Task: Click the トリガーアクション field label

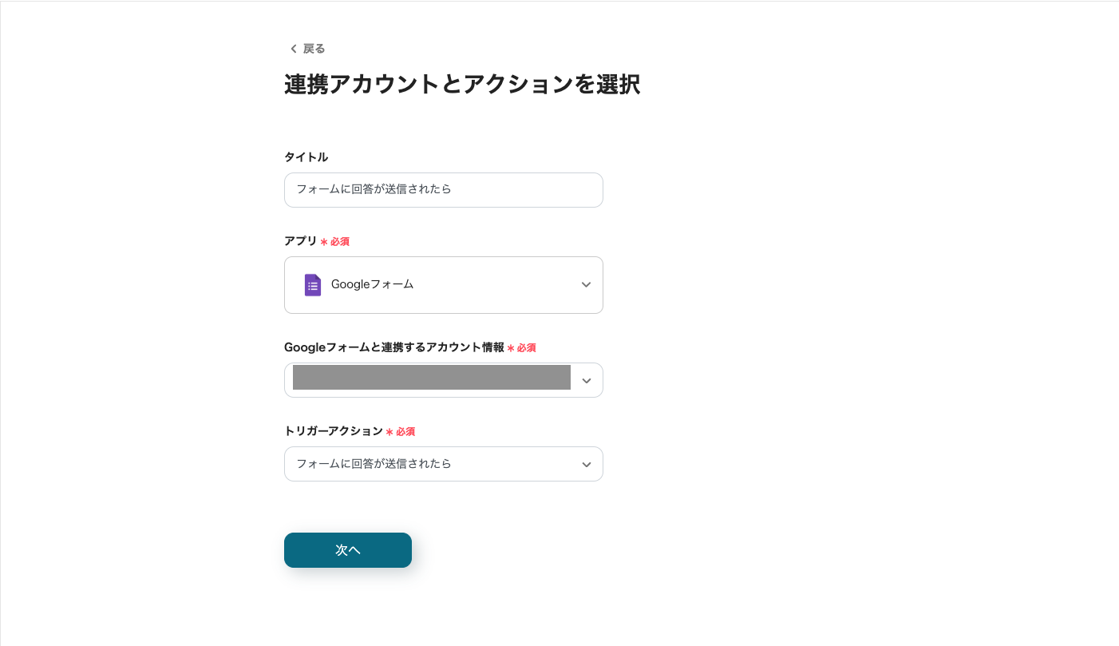Action: tap(333, 431)
